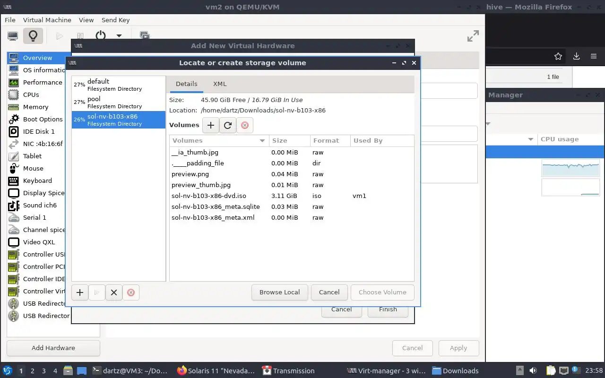Show the graphical console monitor icon
The image size is (605, 378).
point(13,35)
